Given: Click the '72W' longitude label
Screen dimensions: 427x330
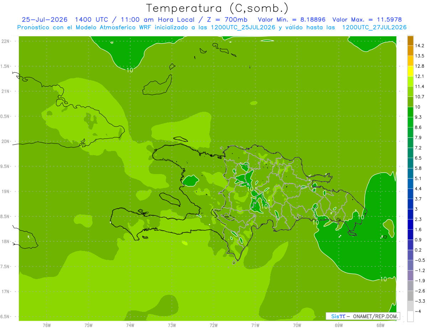Looking at the screenshot, I should pos(213,326).
